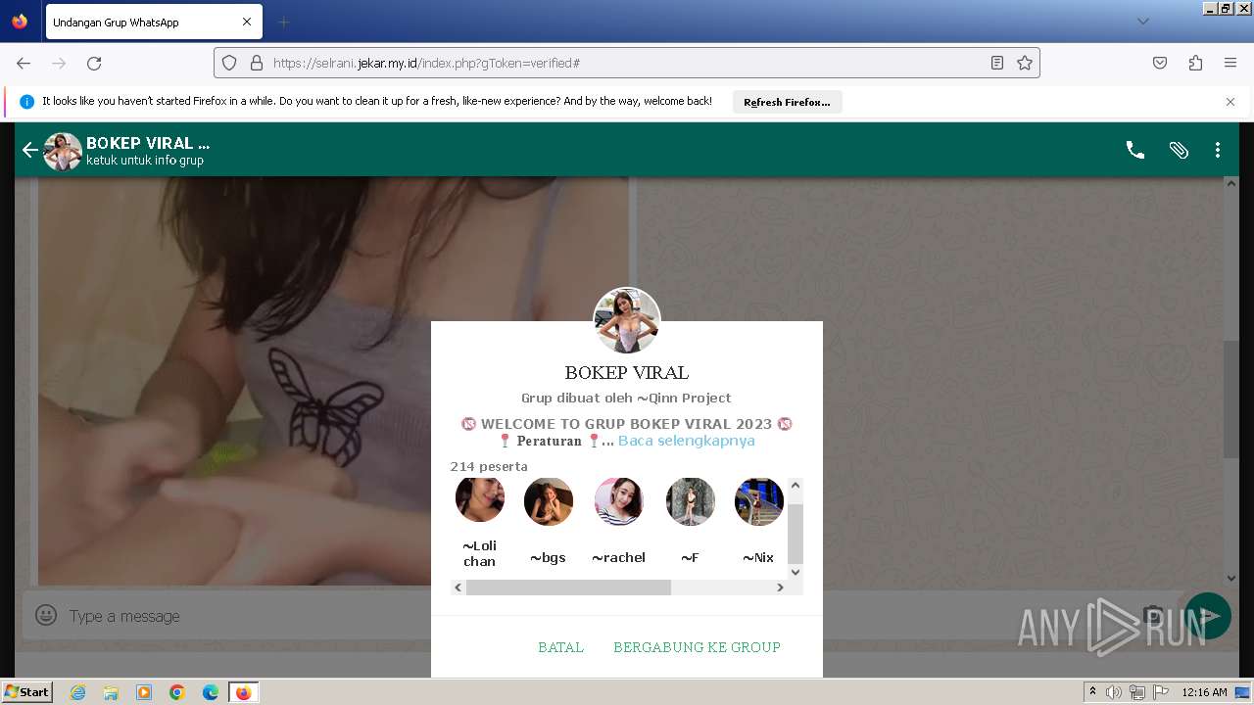Click the ~F participant avatar
Screen dimensions: 1254x705
point(691,501)
